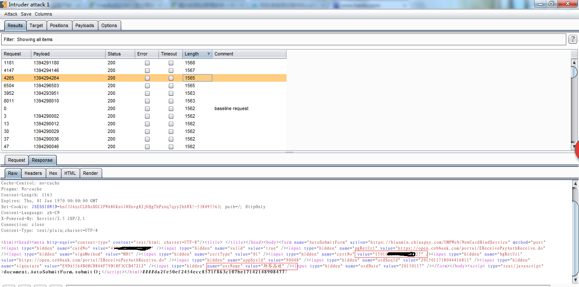This screenshot has width=579, height=287.
Task: Select row with payload 1394296503
Action: coord(144,86)
